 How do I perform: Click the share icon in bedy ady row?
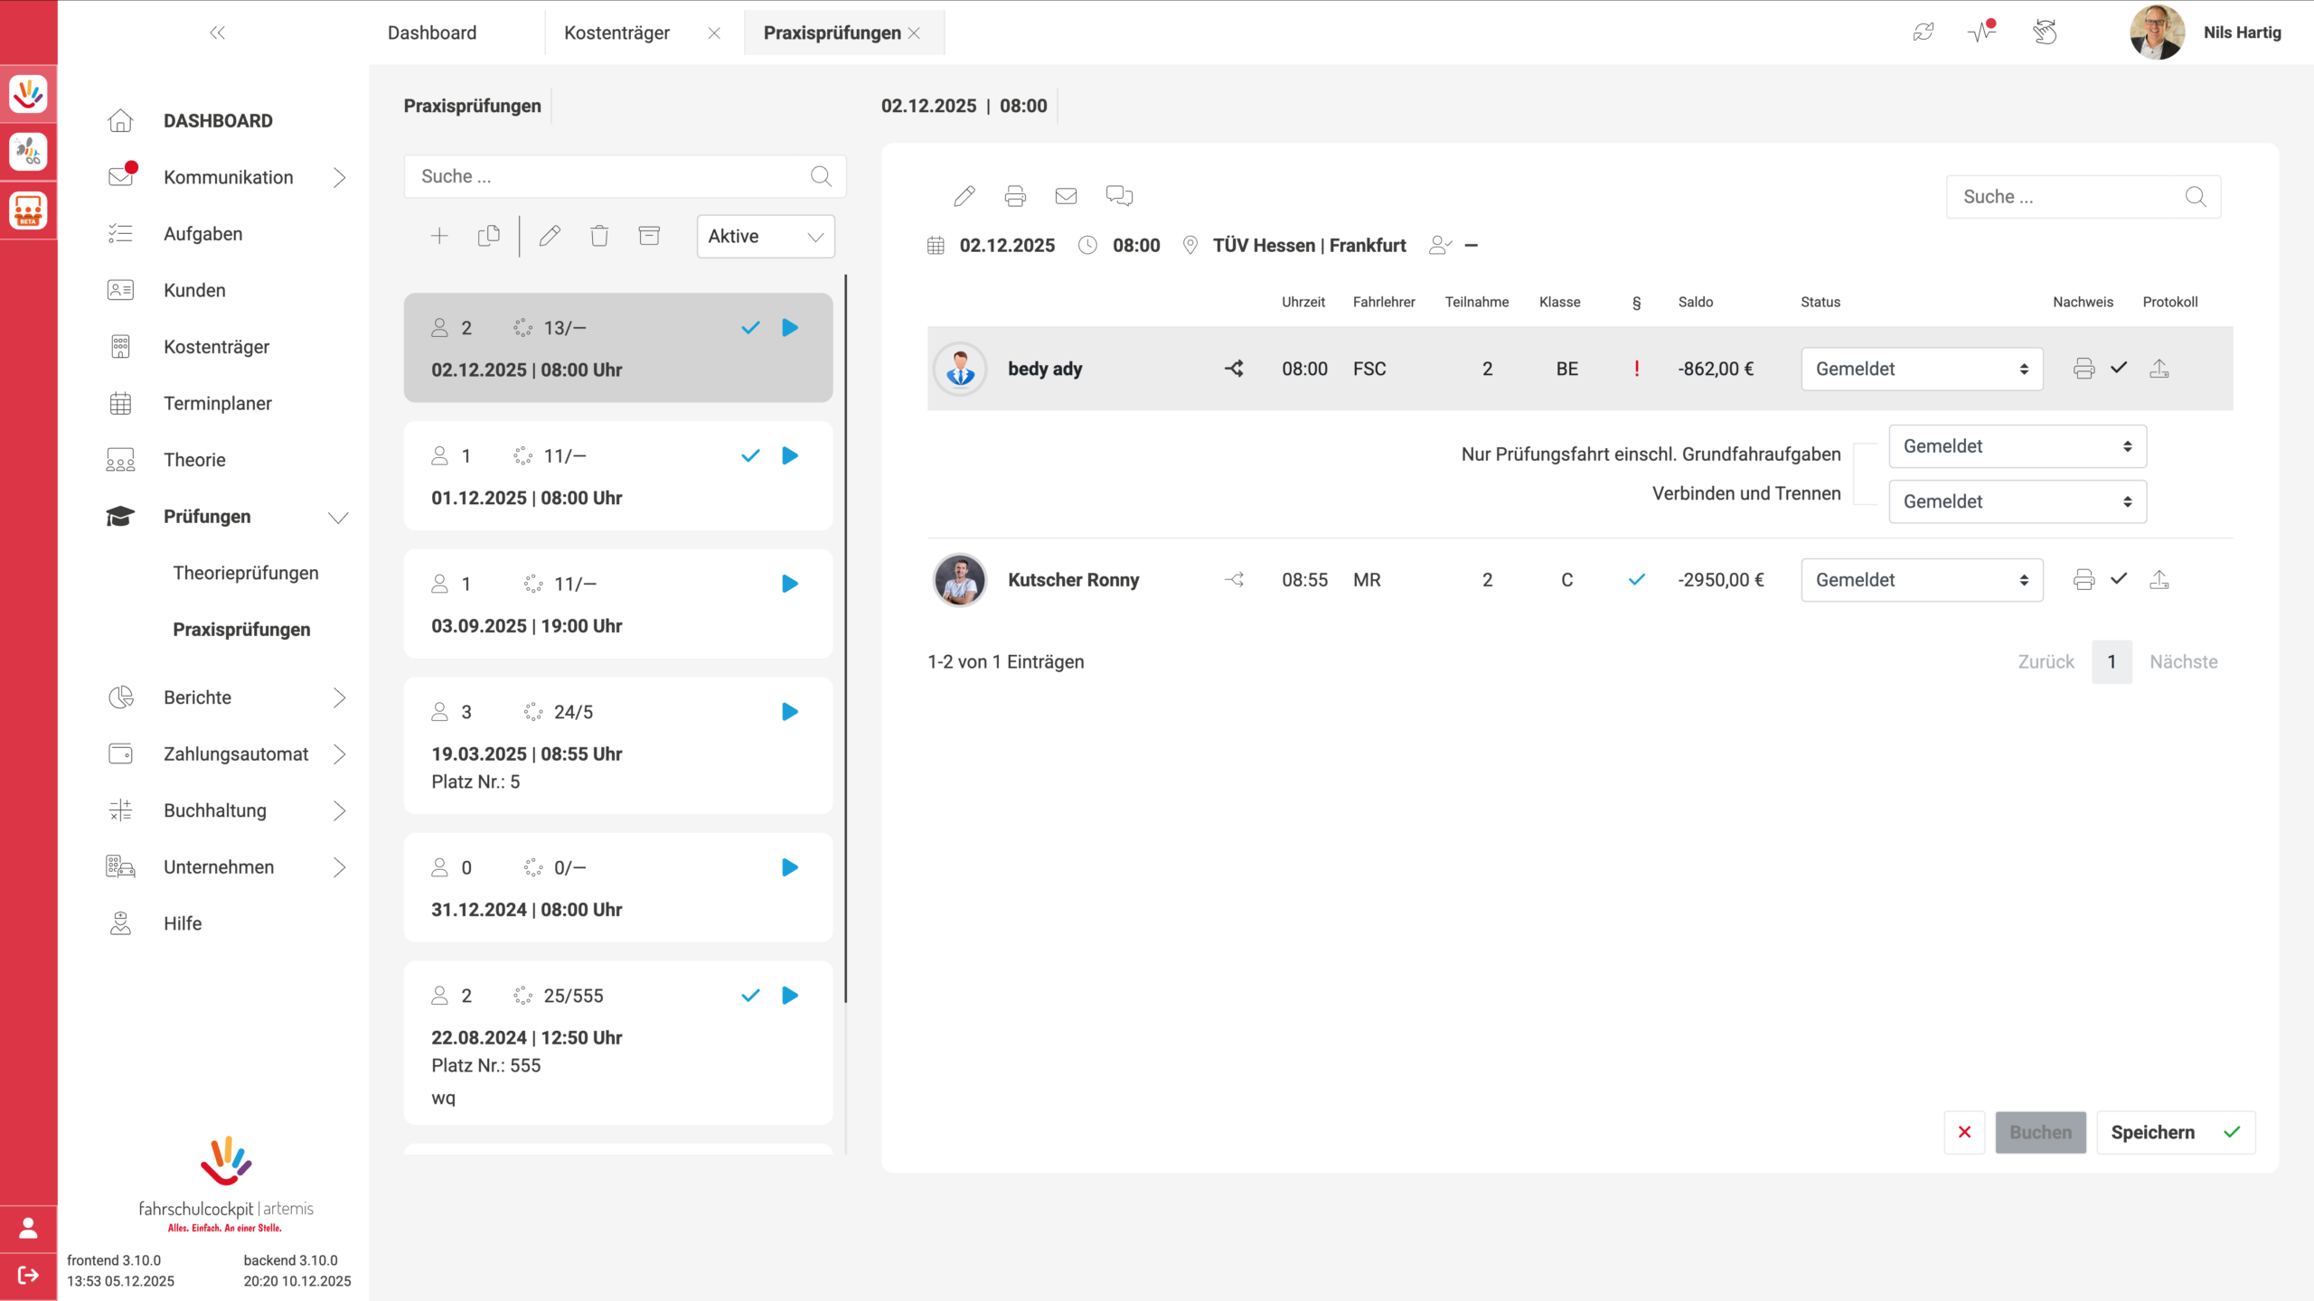click(1234, 369)
